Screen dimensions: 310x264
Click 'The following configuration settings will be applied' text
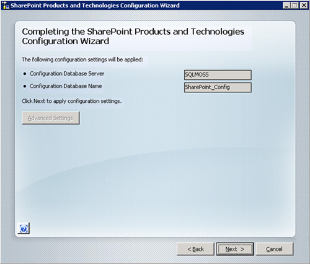pyautogui.click(x=82, y=59)
